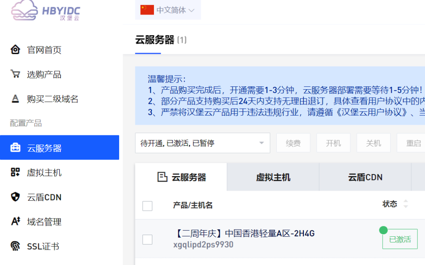Viewport: 425px width, 265px height.
Task: Toggle the select-all checkbox in table header
Action: (x=147, y=206)
